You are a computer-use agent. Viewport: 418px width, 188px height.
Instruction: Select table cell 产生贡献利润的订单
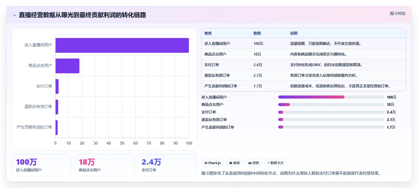[x=221, y=86]
